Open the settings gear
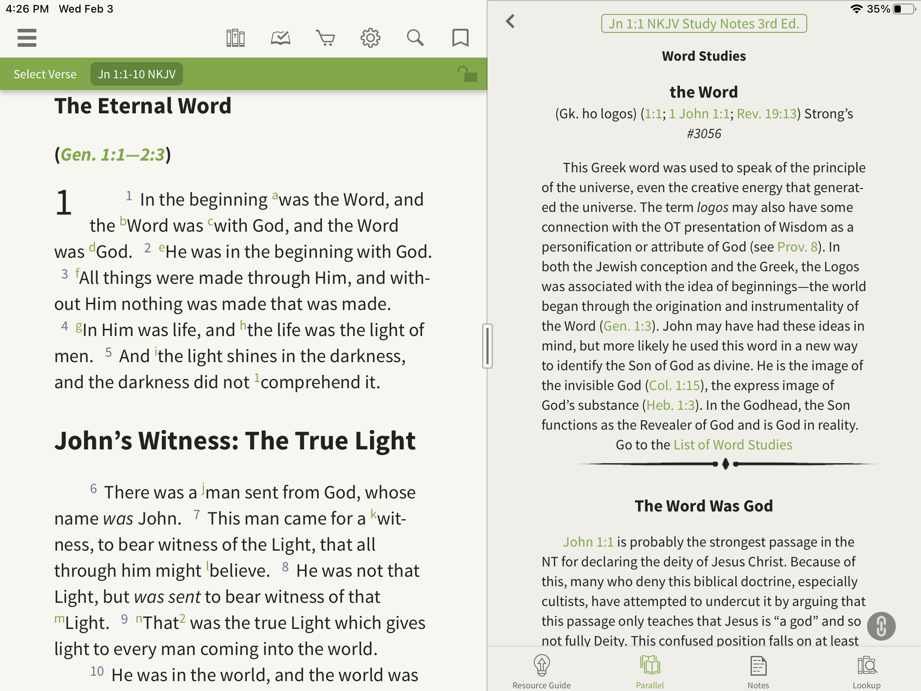This screenshot has height=691, width=921. pos(370,38)
